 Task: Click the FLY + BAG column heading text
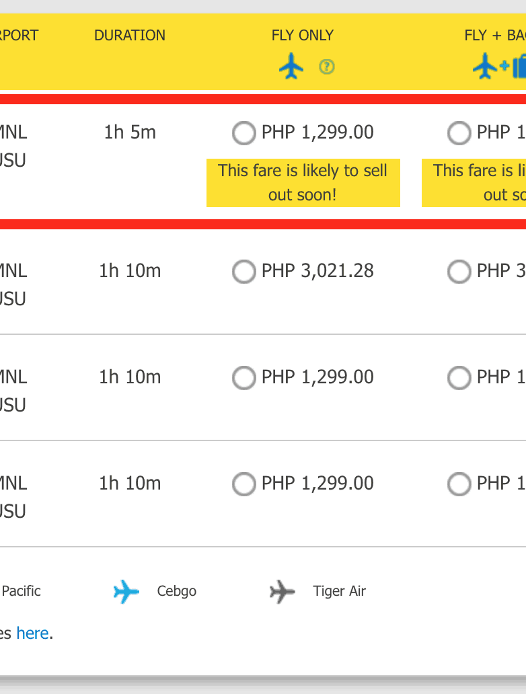click(495, 36)
